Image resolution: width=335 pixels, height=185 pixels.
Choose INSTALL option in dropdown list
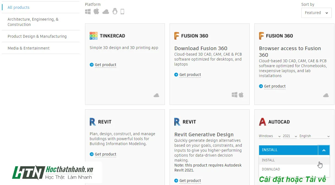[268, 160]
